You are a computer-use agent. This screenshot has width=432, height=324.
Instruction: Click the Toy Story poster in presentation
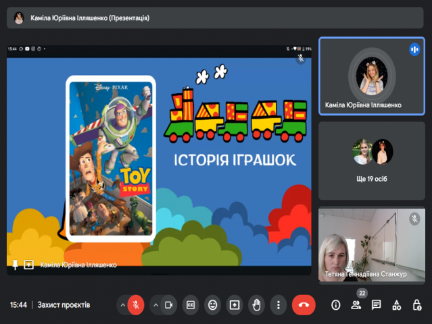click(111, 159)
